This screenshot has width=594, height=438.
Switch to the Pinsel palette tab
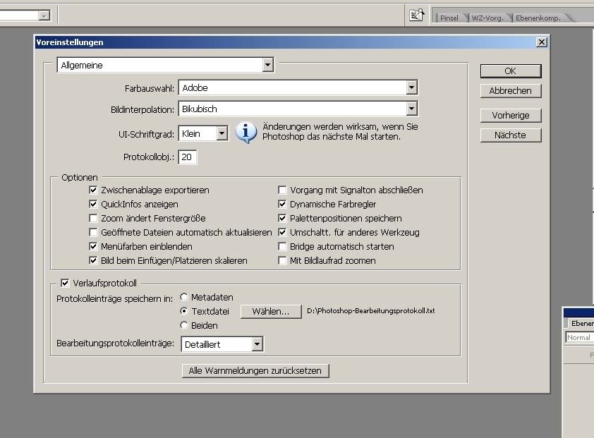coord(449,18)
